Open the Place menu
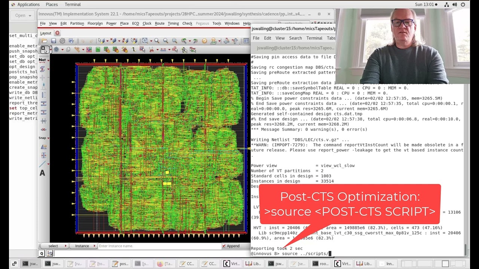479x269 pixels. [x=124, y=23]
